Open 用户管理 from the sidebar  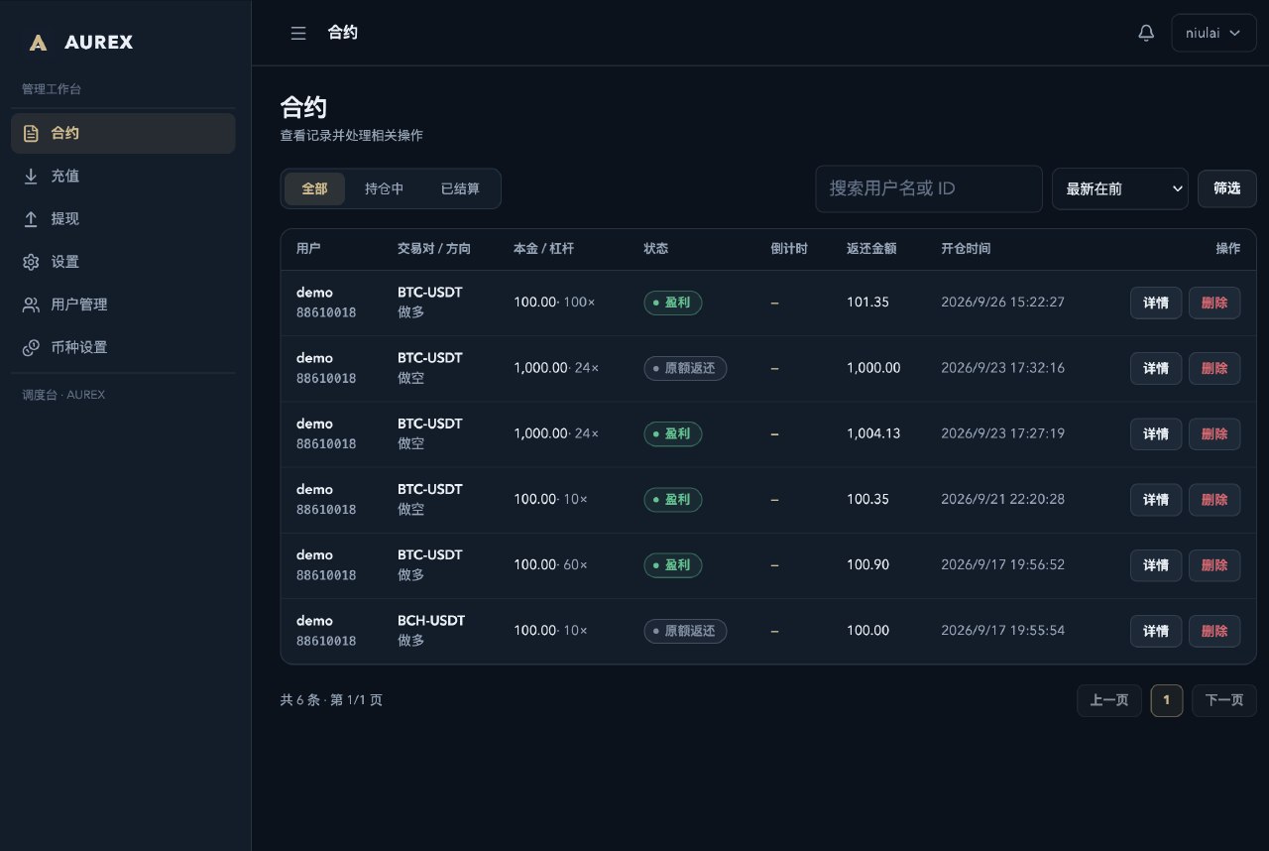point(123,304)
